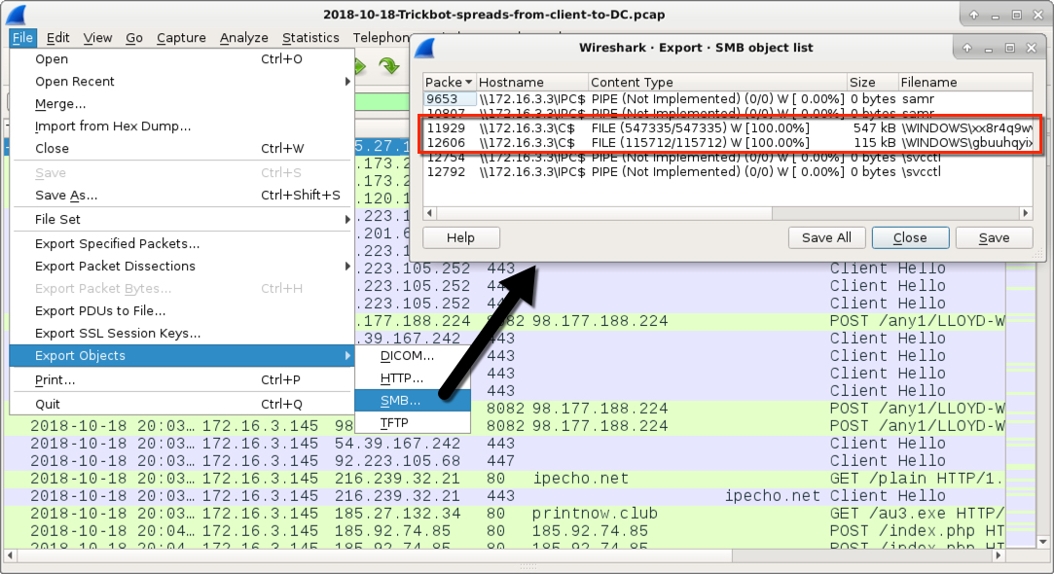The width and height of the screenshot is (1054, 574).
Task: Choose HTTP... from Export Objects submenu
Action: [x=412, y=377]
